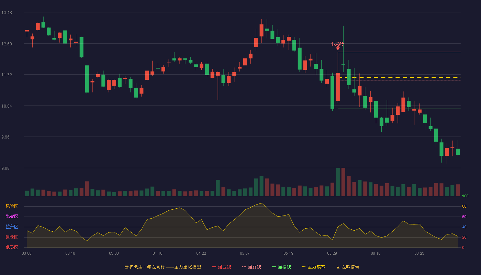
Task: Click the red horizontal 强压线 resistance line
Action: click(399, 52)
